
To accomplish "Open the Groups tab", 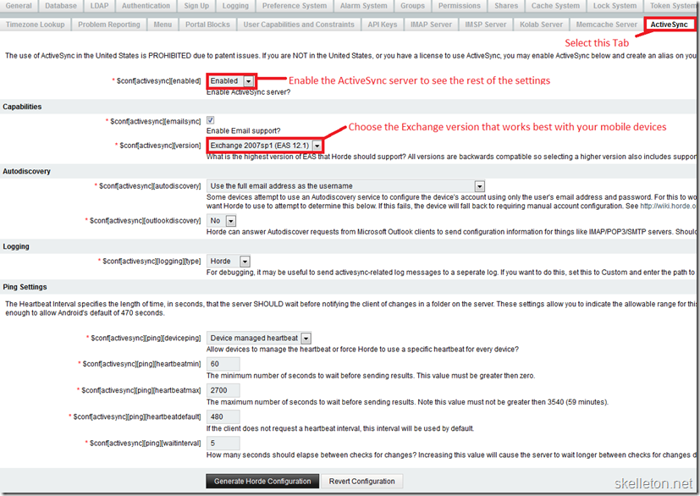I will click(412, 6).
